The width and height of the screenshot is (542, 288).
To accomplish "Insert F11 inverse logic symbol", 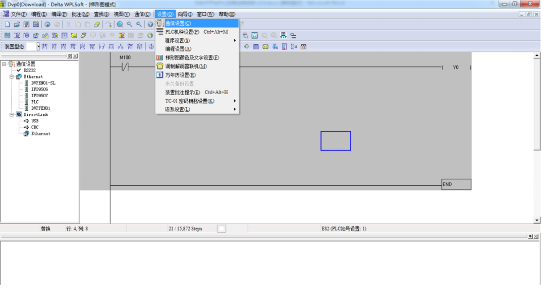I will [130, 46].
